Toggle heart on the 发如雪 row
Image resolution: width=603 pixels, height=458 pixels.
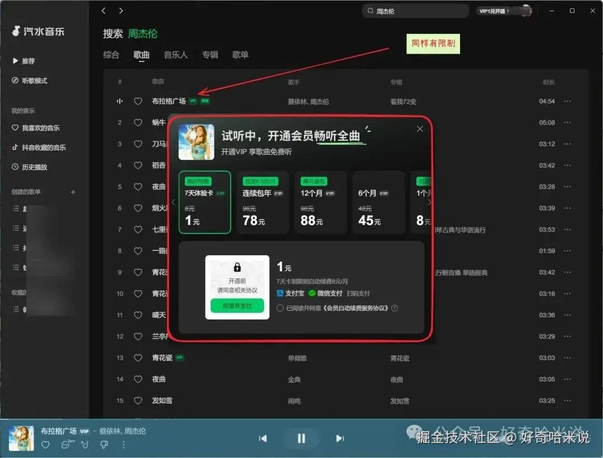(138, 400)
